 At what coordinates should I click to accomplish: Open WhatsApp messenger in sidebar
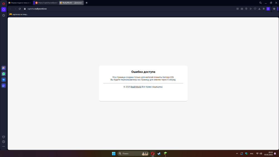(4, 74)
